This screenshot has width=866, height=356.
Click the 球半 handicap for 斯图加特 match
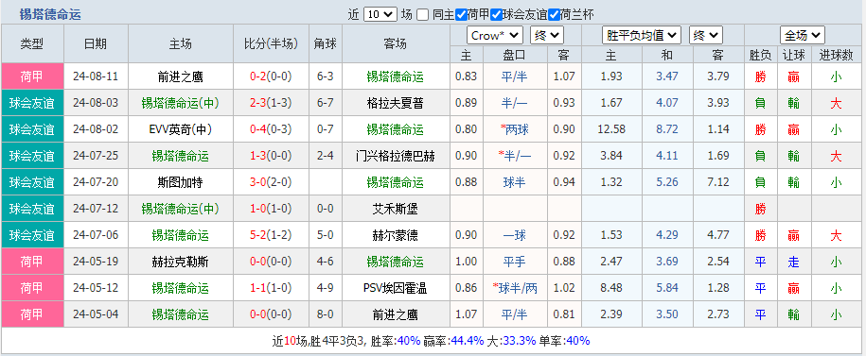coord(515,182)
